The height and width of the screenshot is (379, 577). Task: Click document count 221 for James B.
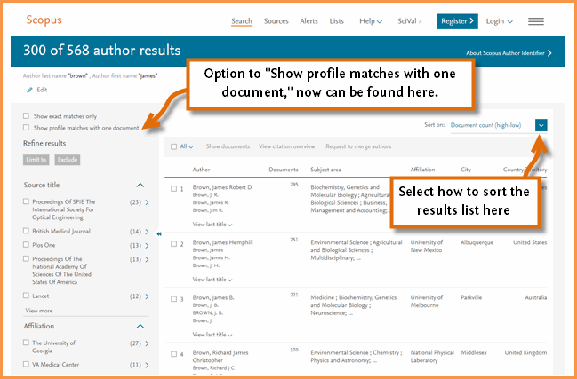click(x=294, y=295)
